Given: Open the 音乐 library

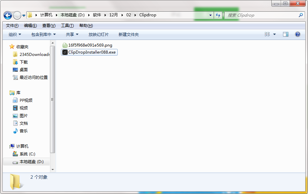Looking at the screenshot, I should [x=24, y=131].
